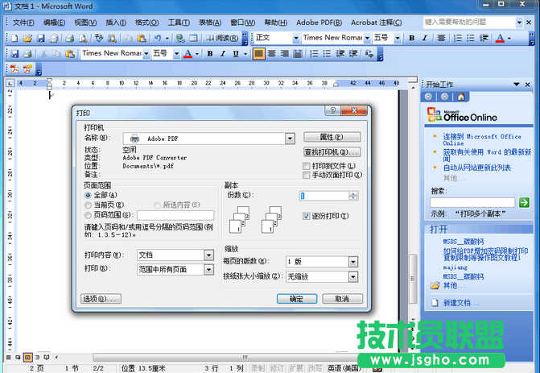The width and height of the screenshot is (540, 373).
Task: Click the Insert Hyperlink globe icon
Action: coord(180,38)
